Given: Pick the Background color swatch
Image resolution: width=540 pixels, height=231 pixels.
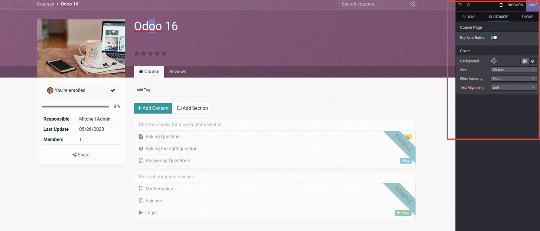Looking at the screenshot, I should click(494, 61).
